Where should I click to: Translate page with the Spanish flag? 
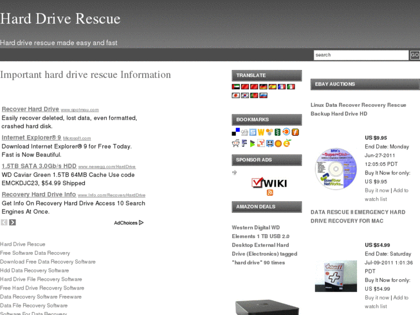273,87
